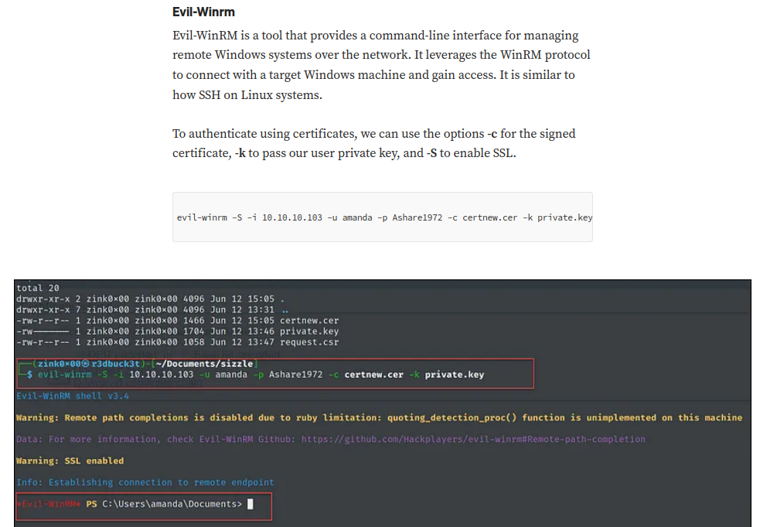The height and width of the screenshot is (527, 760).
Task: Click the terminal cursor block after prompt
Action: [x=250, y=505]
